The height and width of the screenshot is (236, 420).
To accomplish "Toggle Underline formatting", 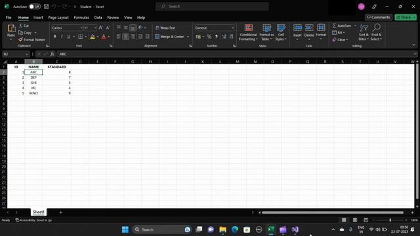I will click(68, 37).
